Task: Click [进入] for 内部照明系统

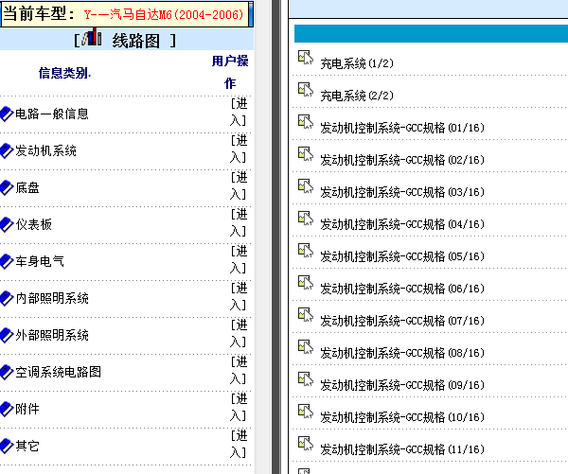Action: pyautogui.click(x=239, y=296)
